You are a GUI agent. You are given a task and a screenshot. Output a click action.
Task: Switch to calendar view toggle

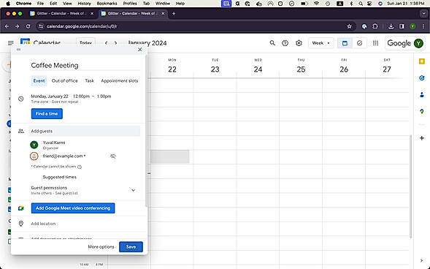click(345, 43)
